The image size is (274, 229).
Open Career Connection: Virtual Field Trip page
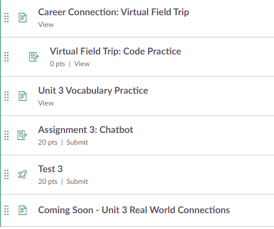pos(114,12)
